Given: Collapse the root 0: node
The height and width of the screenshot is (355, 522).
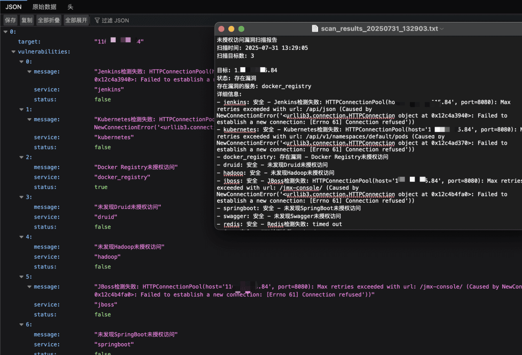Looking at the screenshot, I should tap(5, 32).
